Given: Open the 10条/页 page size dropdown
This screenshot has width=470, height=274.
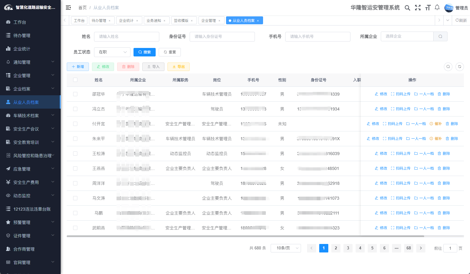Looking at the screenshot, I should coord(286,248).
